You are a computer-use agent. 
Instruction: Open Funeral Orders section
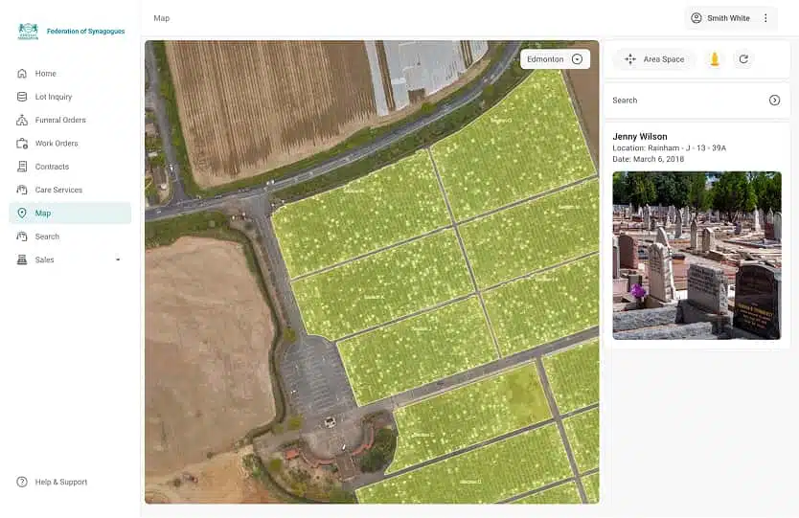(70, 121)
